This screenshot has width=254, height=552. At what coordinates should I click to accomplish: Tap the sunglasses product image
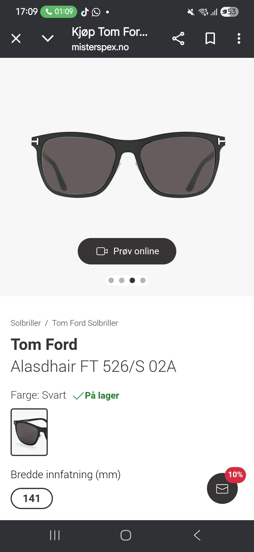pyautogui.click(x=128, y=165)
